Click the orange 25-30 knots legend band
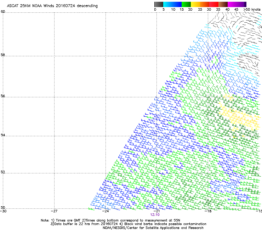Viewport: 262px width, 230px height. click(205, 4)
